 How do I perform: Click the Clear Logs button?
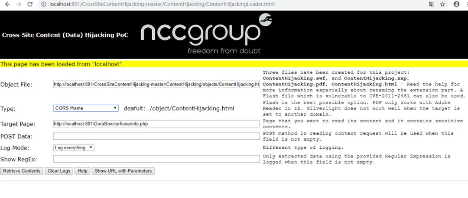59,171
